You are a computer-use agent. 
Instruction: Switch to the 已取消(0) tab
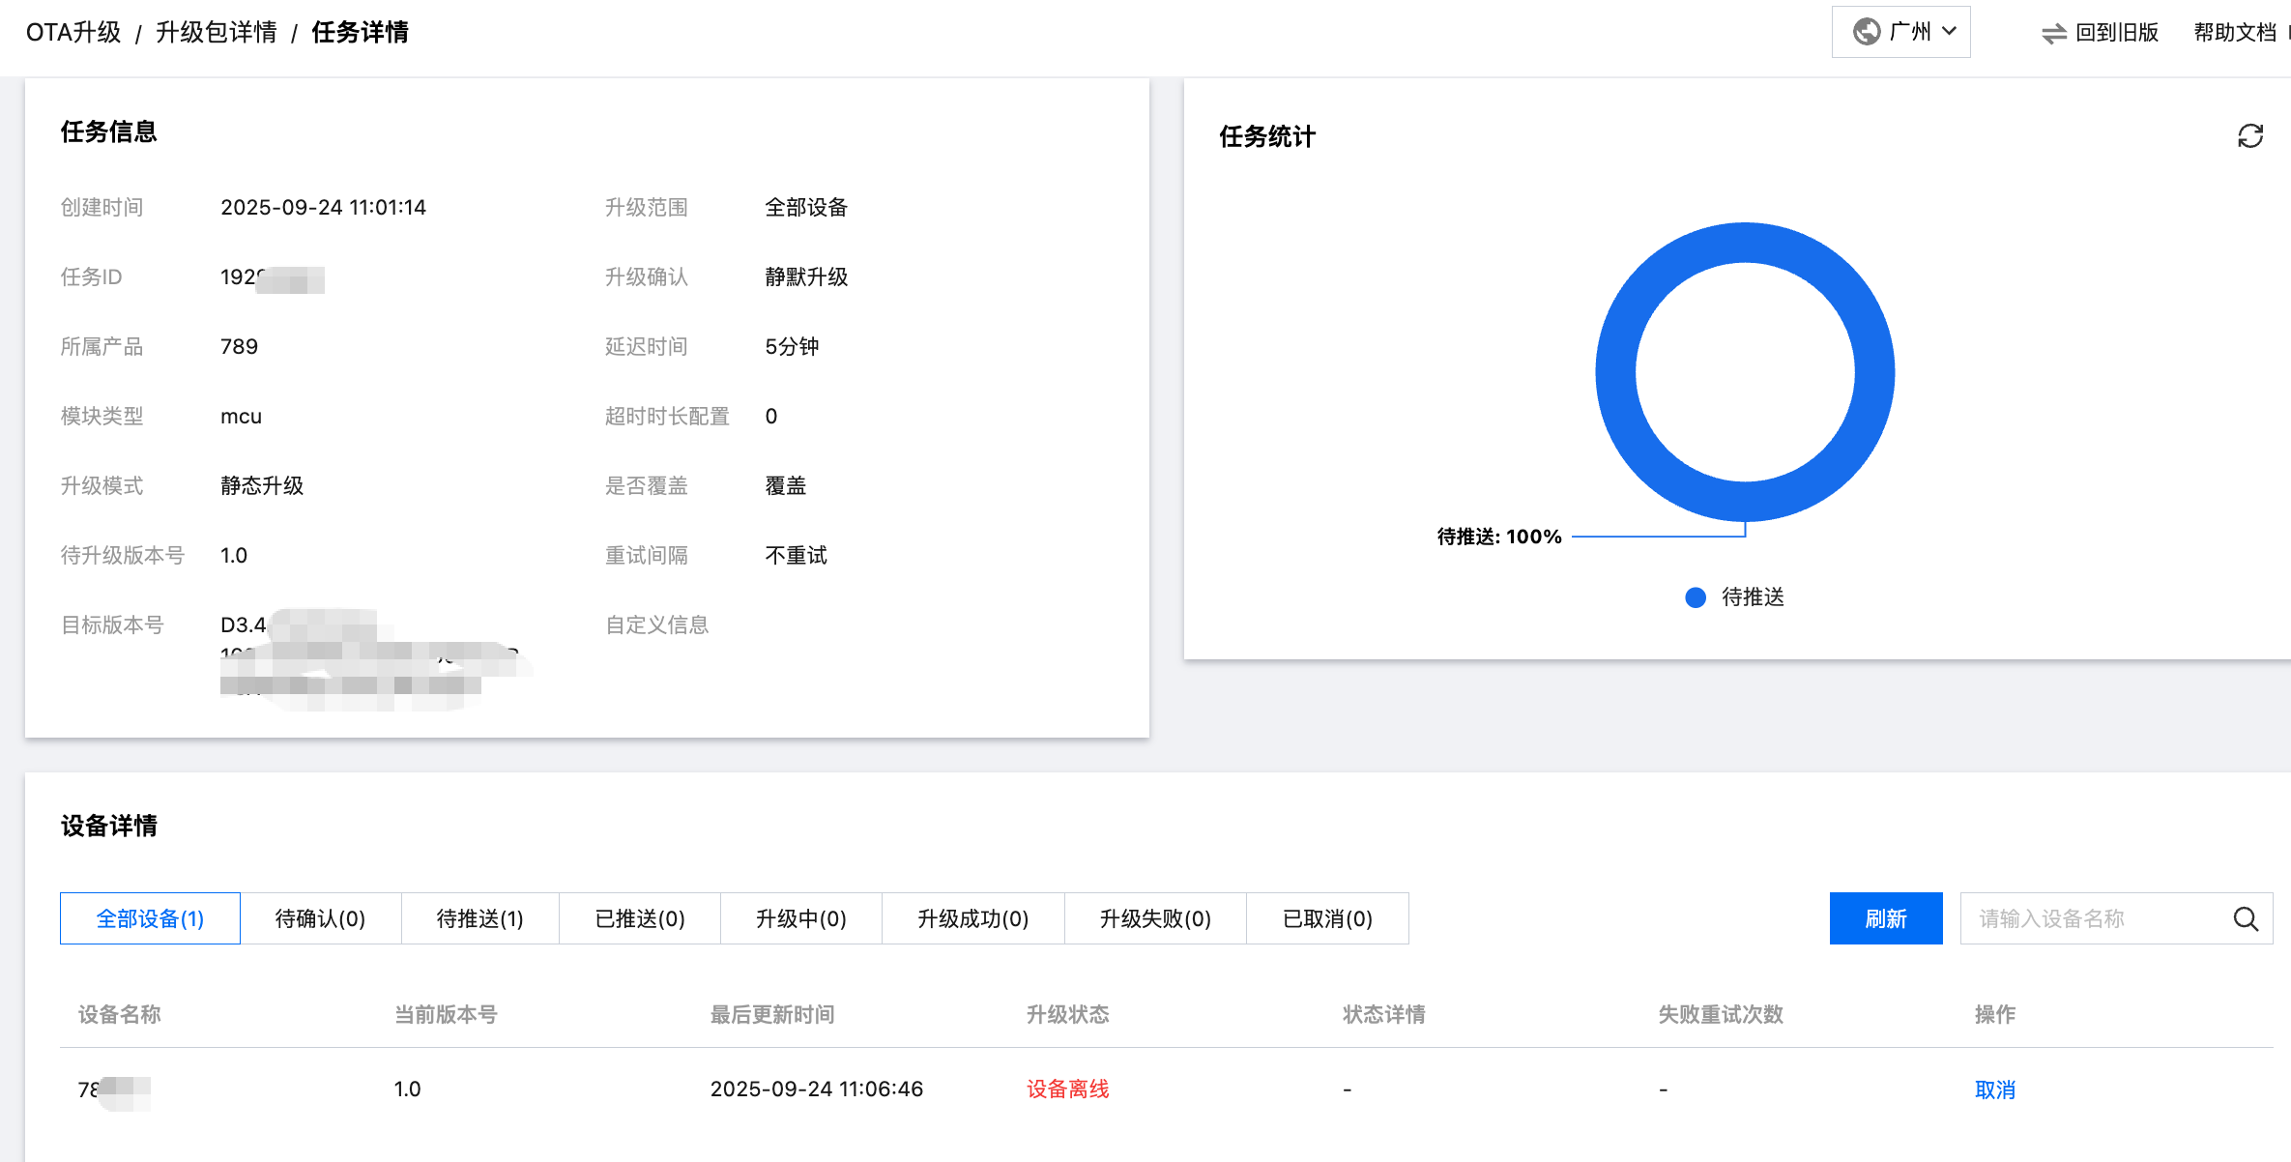(x=1326, y=918)
